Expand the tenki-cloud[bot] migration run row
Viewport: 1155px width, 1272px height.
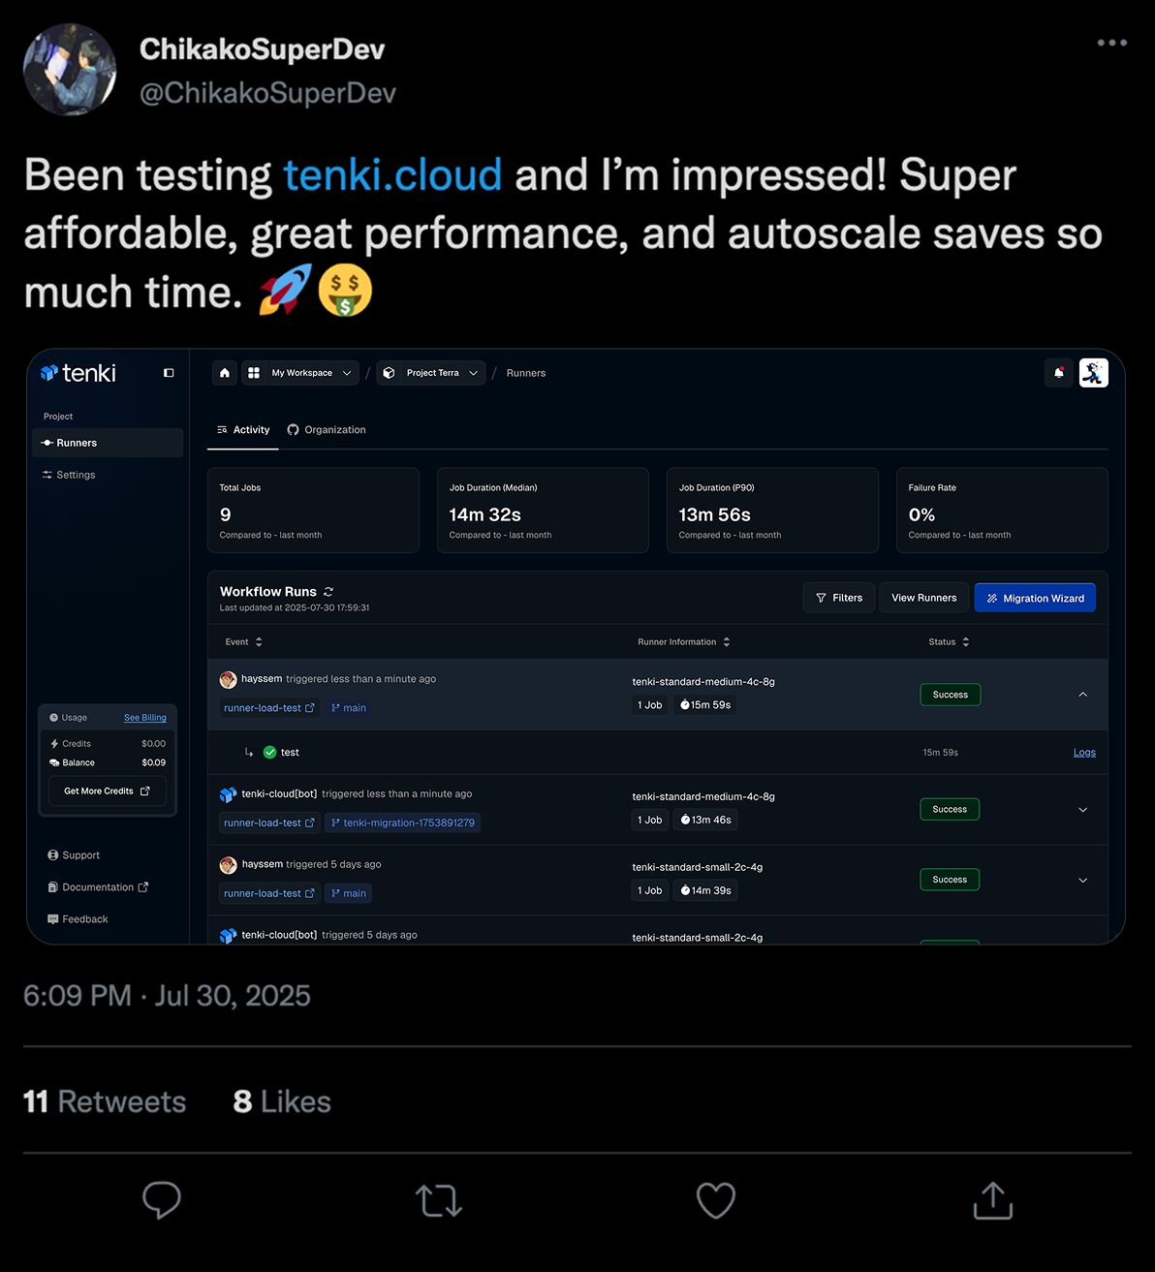pyautogui.click(x=1082, y=810)
